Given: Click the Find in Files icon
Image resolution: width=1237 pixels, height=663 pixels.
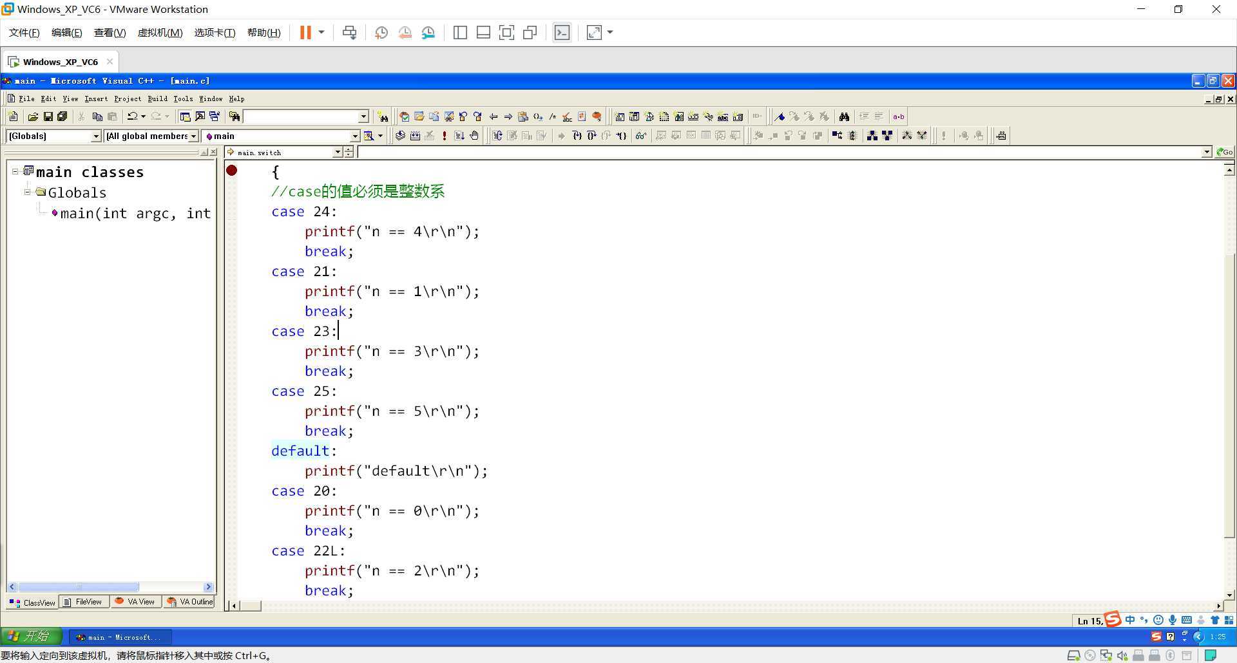Looking at the screenshot, I should [235, 117].
